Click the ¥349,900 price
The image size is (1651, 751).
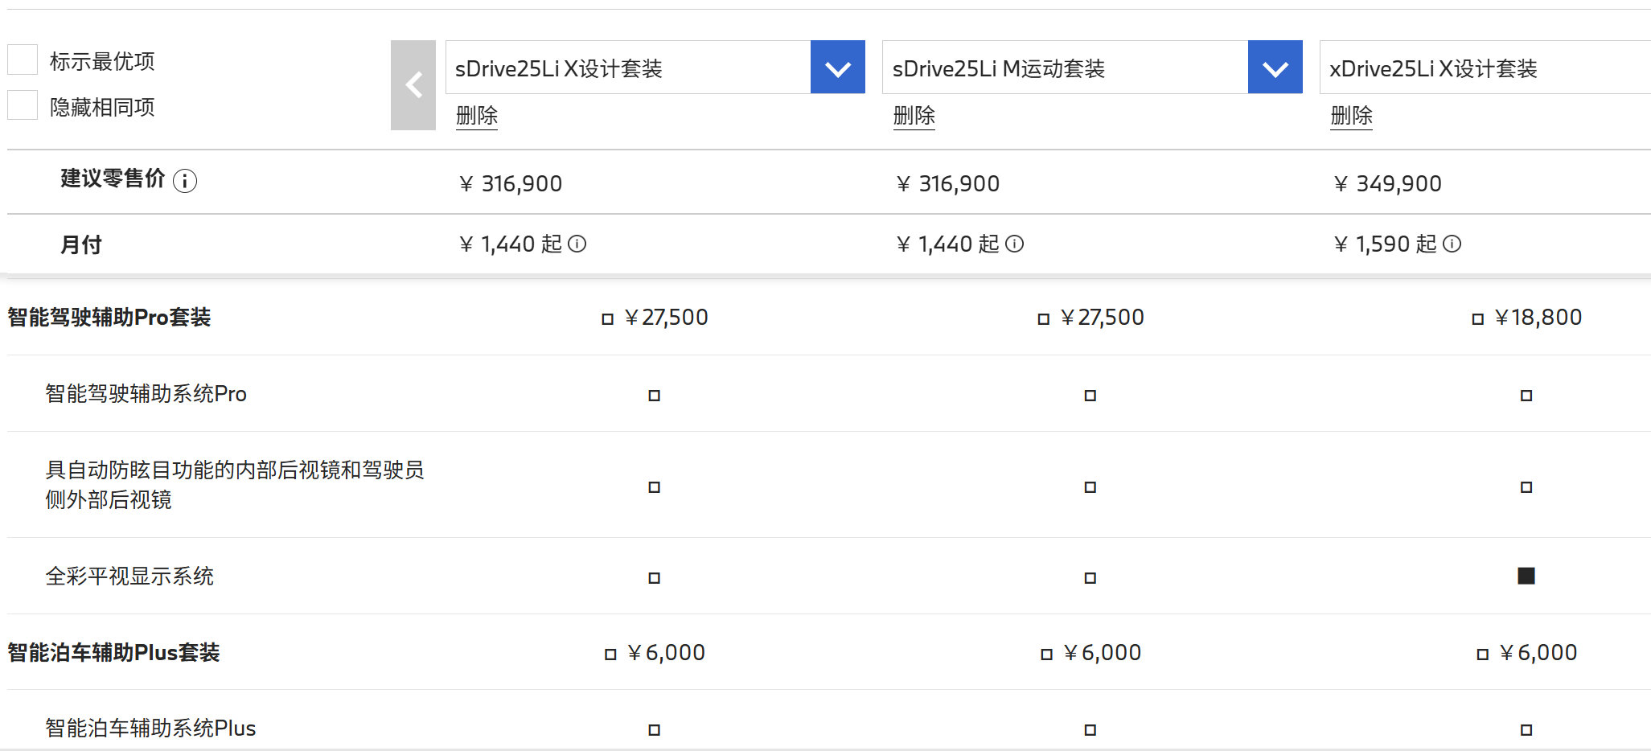click(1387, 184)
